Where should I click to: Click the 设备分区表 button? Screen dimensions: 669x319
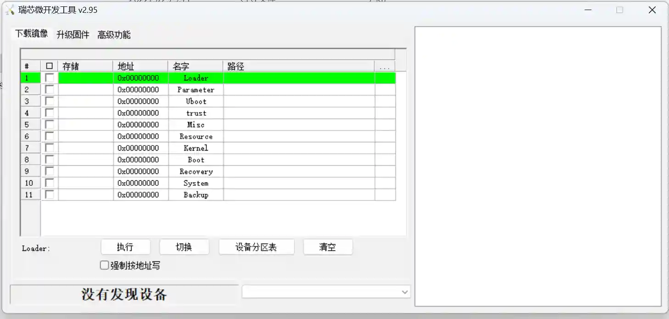pyautogui.click(x=256, y=247)
